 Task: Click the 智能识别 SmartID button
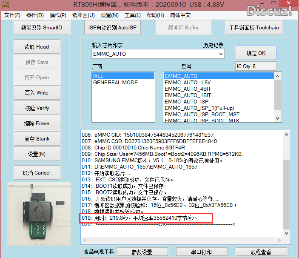tap(41, 28)
